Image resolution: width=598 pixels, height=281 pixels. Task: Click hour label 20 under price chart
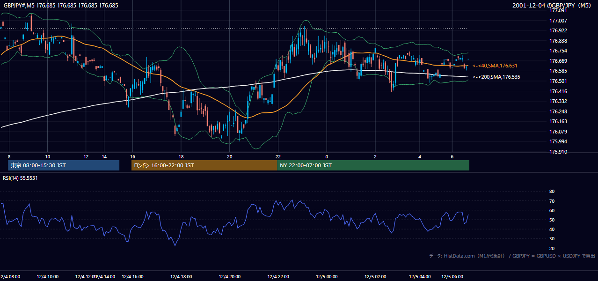pos(230,156)
